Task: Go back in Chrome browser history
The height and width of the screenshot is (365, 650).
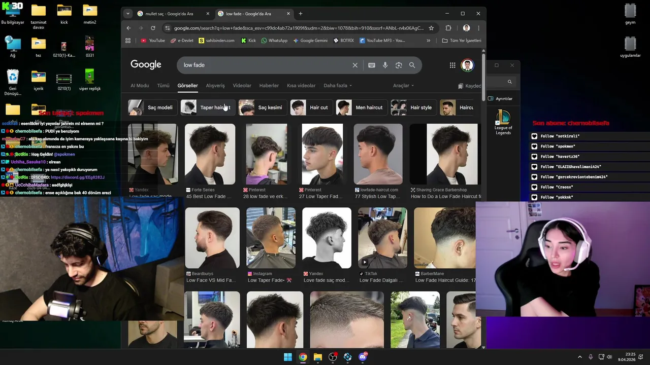Action: (128, 28)
